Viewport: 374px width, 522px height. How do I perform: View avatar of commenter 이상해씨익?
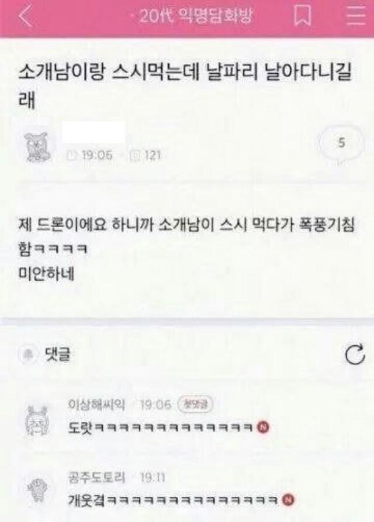click(37, 421)
